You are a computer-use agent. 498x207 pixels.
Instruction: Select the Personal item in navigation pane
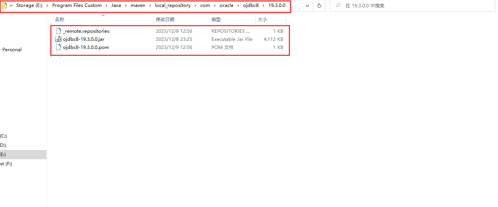(12, 49)
